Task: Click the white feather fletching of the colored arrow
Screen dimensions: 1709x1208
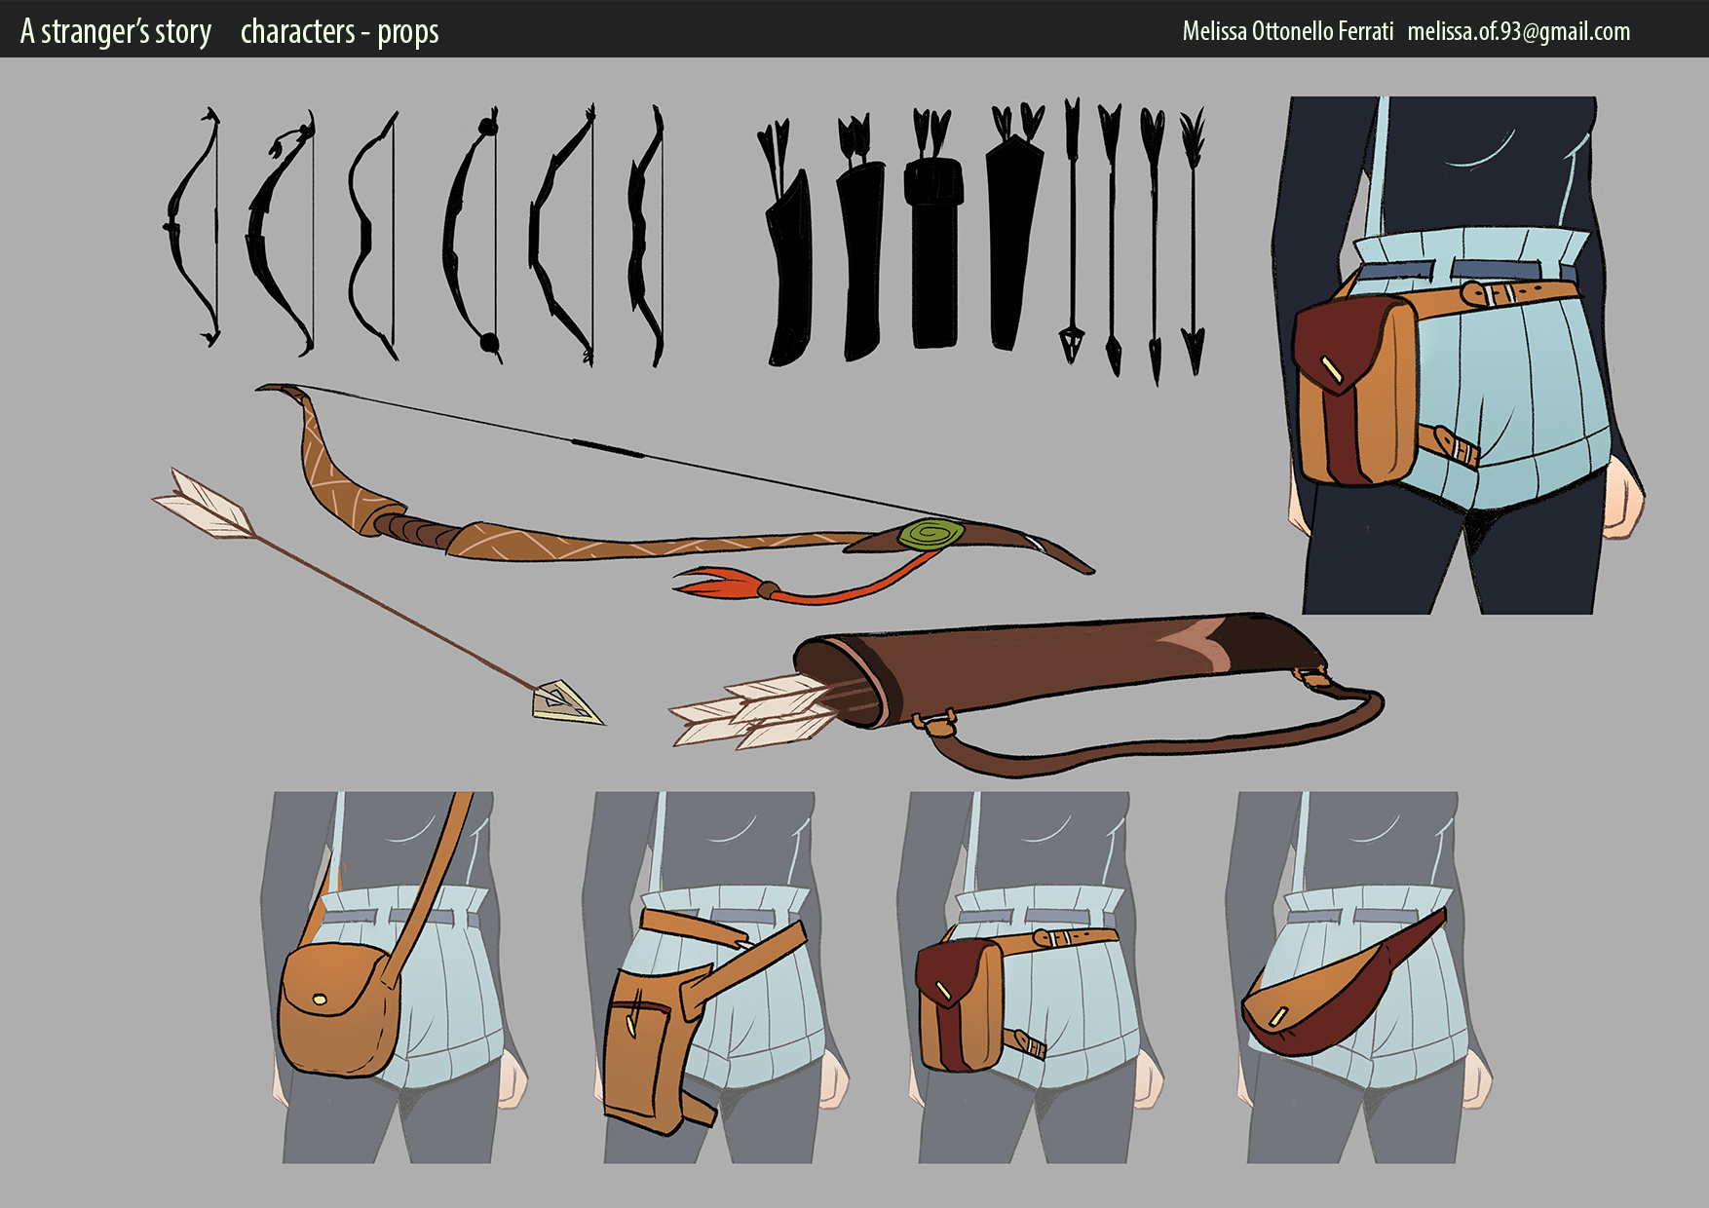Action: pyautogui.click(x=207, y=504)
